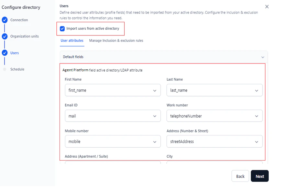Screen dimensions: 283x187
Task: Close the Users panel with the X icon
Action: (267, 6)
